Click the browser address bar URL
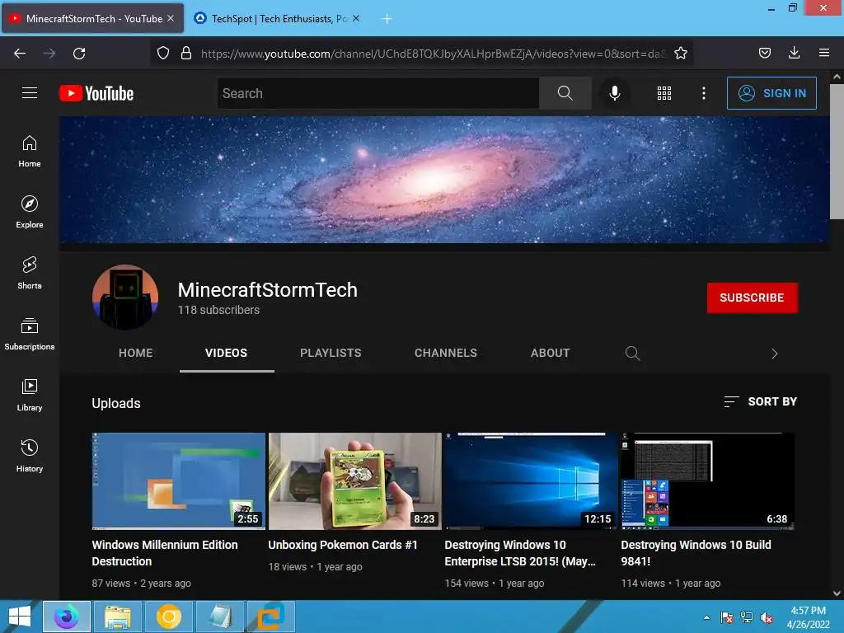The width and height of the screenshot is (844, 633). tap(433, 54)
